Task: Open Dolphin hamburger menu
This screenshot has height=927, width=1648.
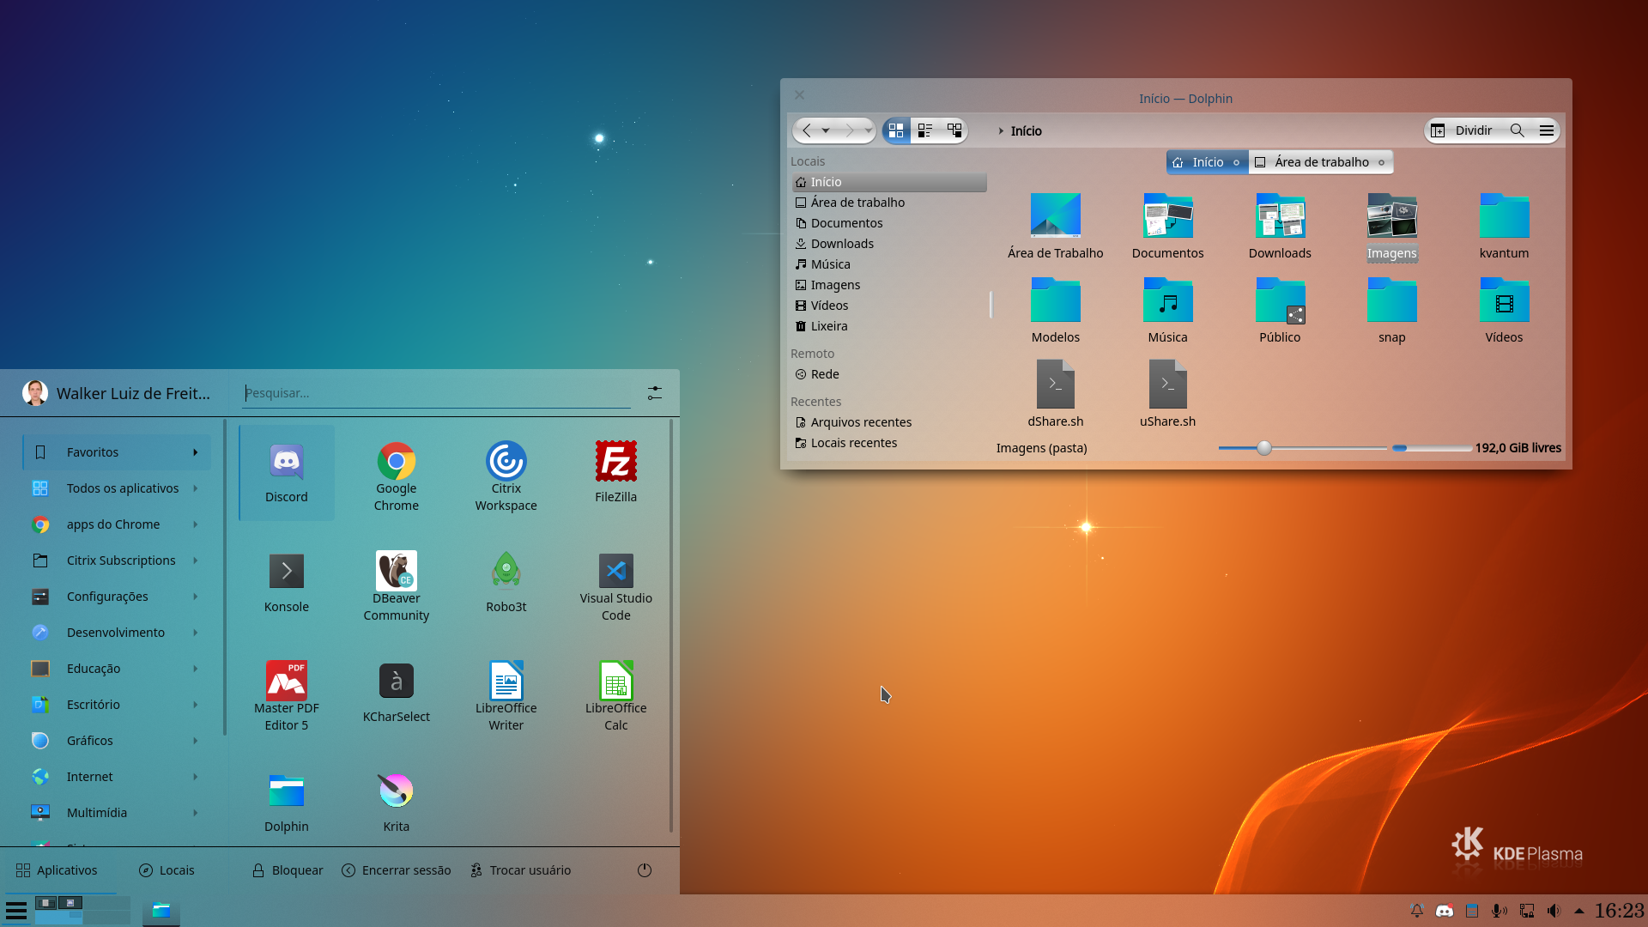Action: coord(1547,130)
